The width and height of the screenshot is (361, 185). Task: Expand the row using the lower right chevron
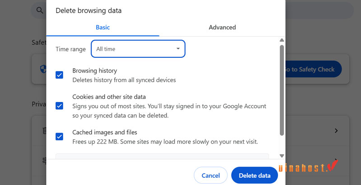(336, 161)
